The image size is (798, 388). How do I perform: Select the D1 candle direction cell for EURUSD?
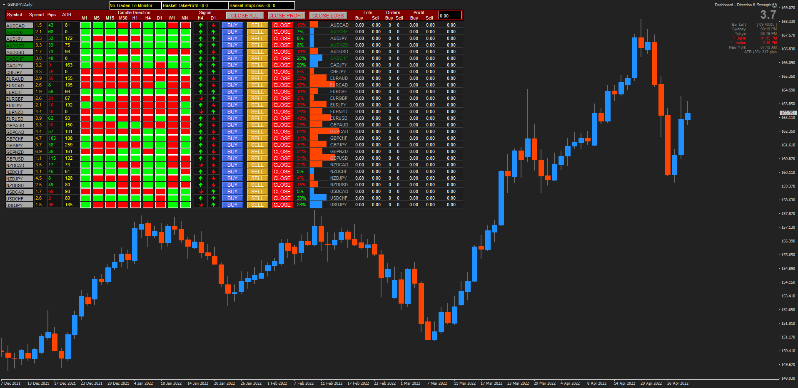click(160, 119)
